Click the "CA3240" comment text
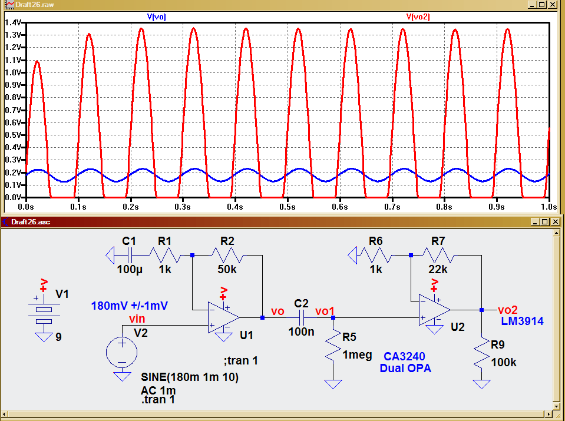 pos(404,356)
